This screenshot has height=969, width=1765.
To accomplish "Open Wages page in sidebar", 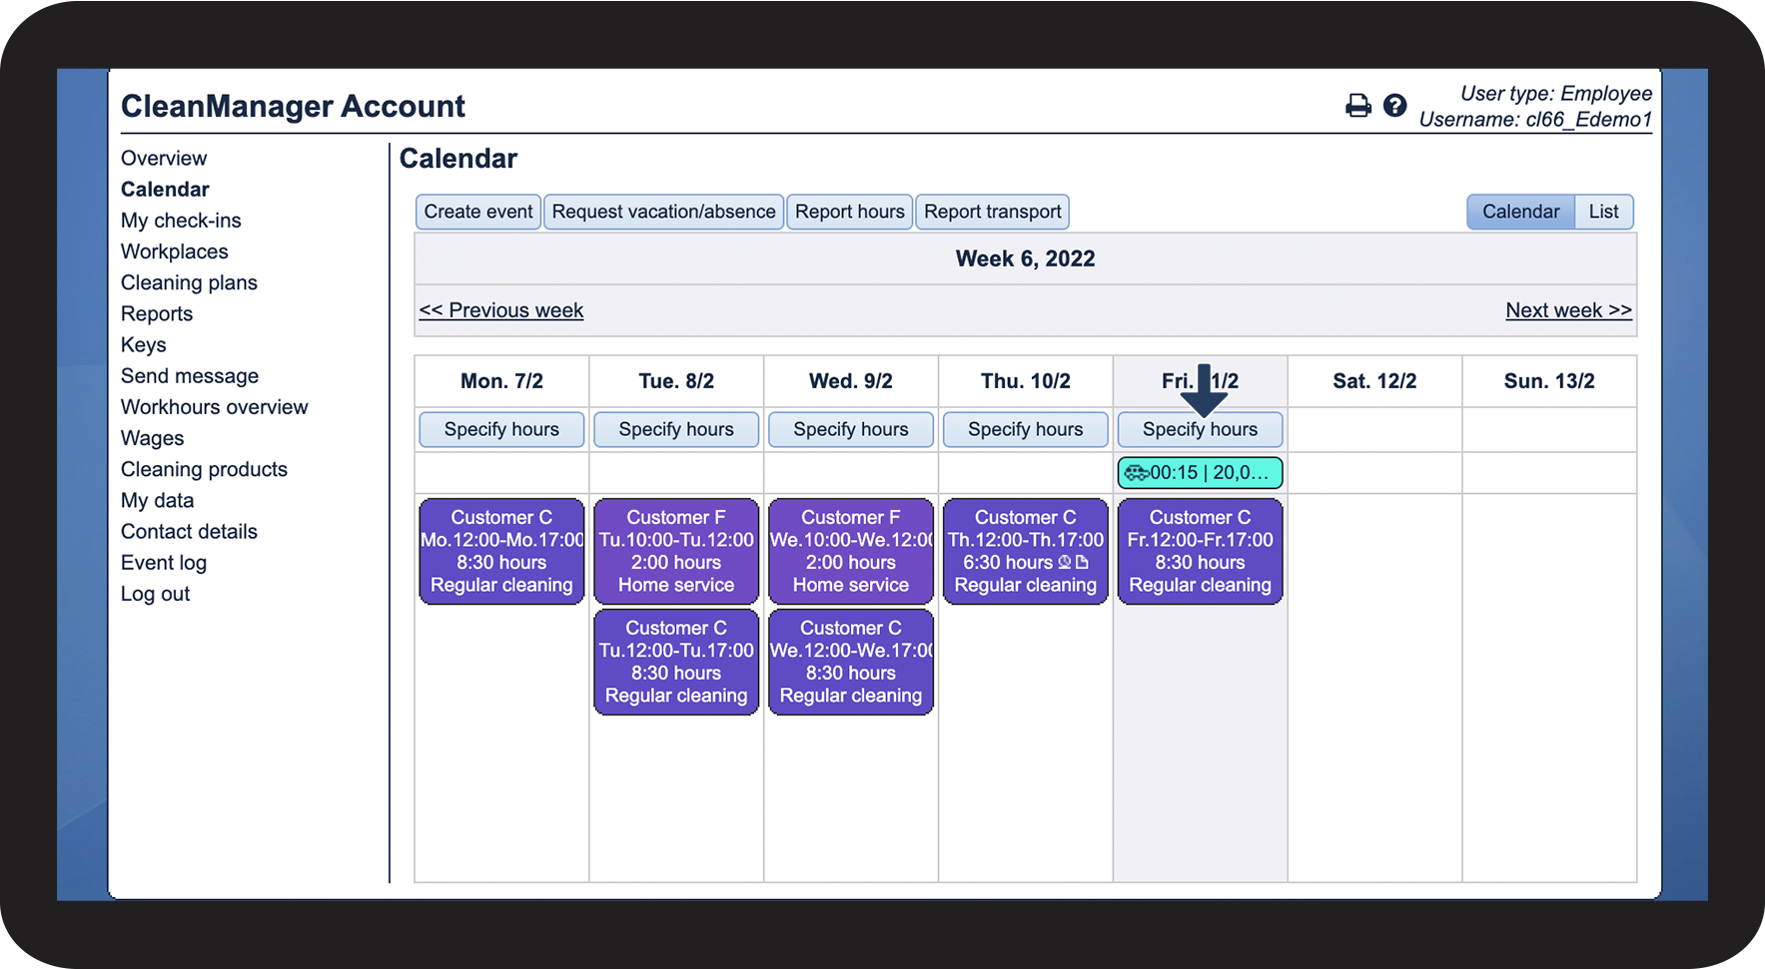I will pyautogui.click(x=153, y=438).
